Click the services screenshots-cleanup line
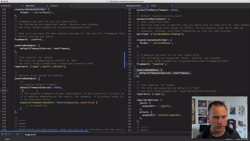The height and width of the screenshot is (141, 250). [161, 34]
